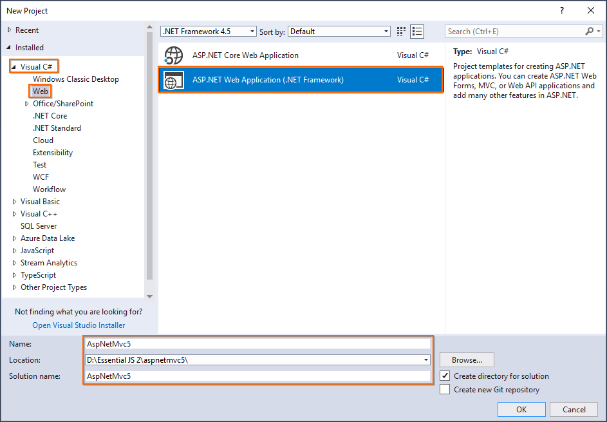Click the OK button
This screenshot has height=422, width=607.
(521, 409)
